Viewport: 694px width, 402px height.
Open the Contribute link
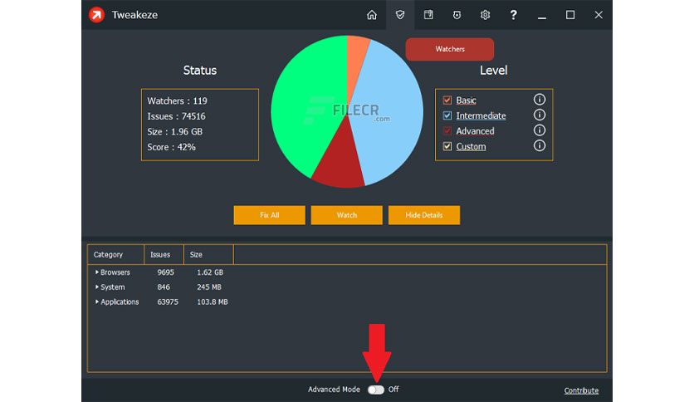(x=581, y=390)
